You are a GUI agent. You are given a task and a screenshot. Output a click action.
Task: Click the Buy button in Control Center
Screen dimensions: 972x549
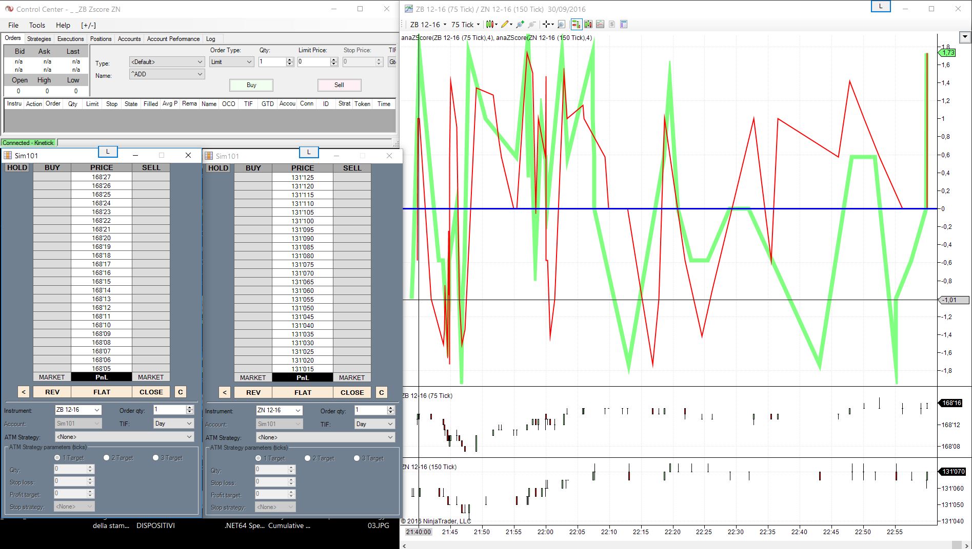(x=251, y=85)
